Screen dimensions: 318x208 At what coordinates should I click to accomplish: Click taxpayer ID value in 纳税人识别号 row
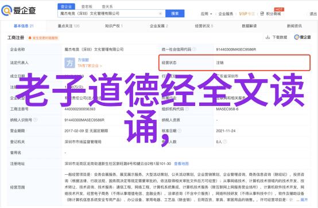point(84,120)
